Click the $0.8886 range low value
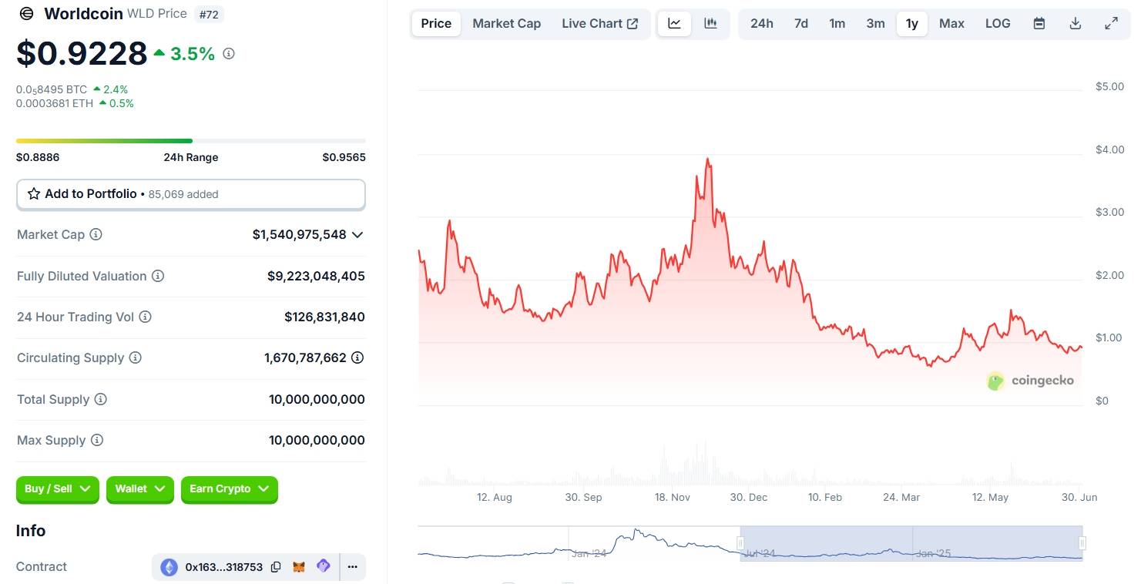This screenshot has width=1141, height=584. tap(38, 157)
